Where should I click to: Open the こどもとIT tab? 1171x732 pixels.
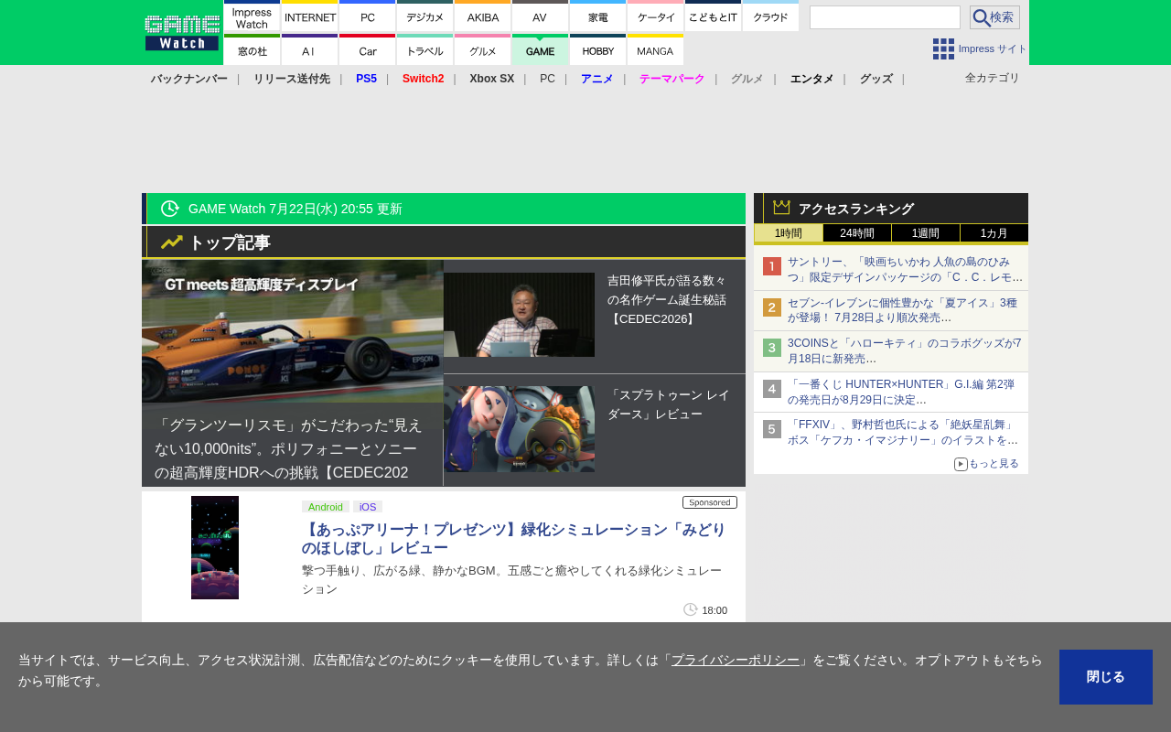click(x=713, y=16)
